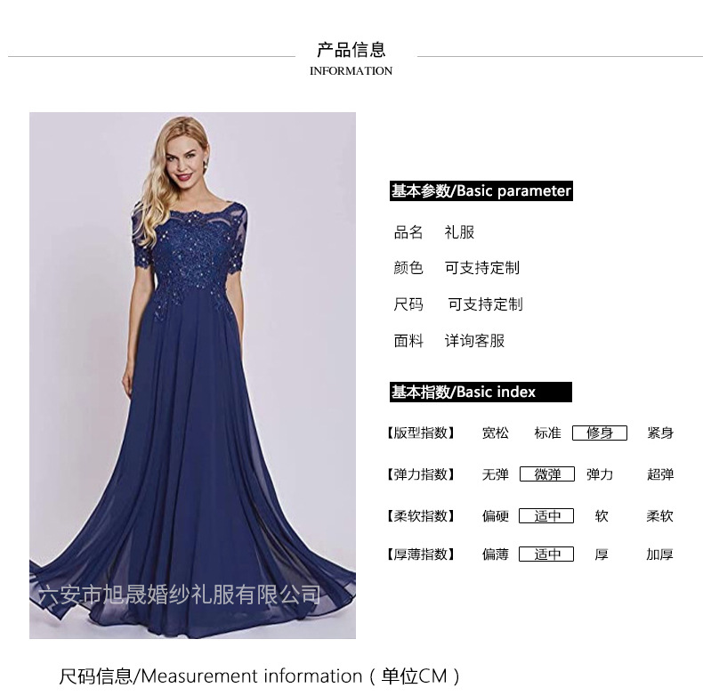Click the 尺码信息 Measurement information heading
The image size is (703, 696).
coord(260,676)
